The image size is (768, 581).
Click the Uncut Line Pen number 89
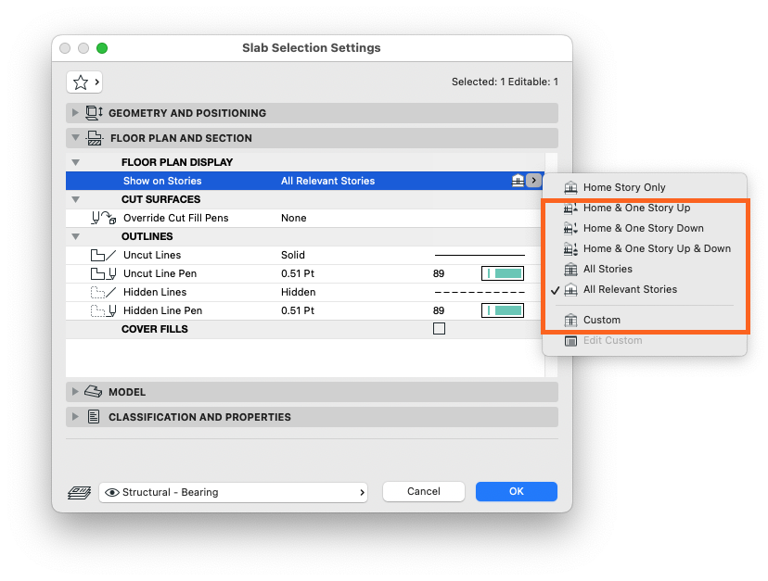click(x=439, y=273)
